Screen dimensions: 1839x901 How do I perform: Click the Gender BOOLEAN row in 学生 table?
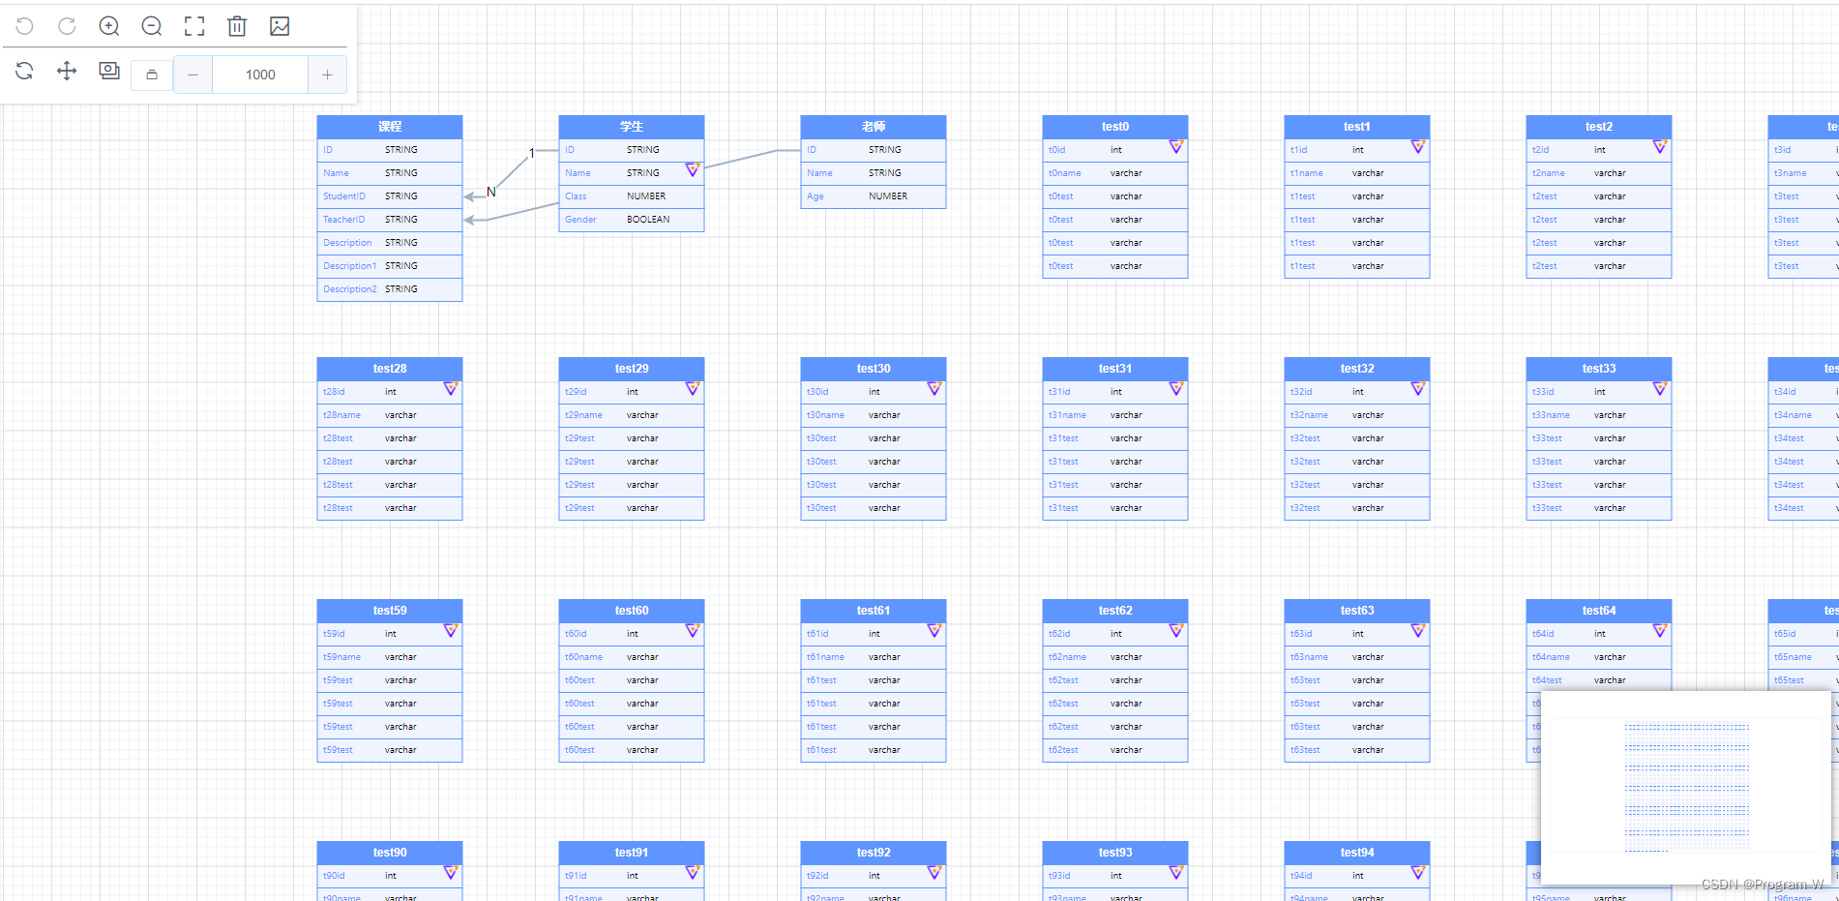[632, 220]
